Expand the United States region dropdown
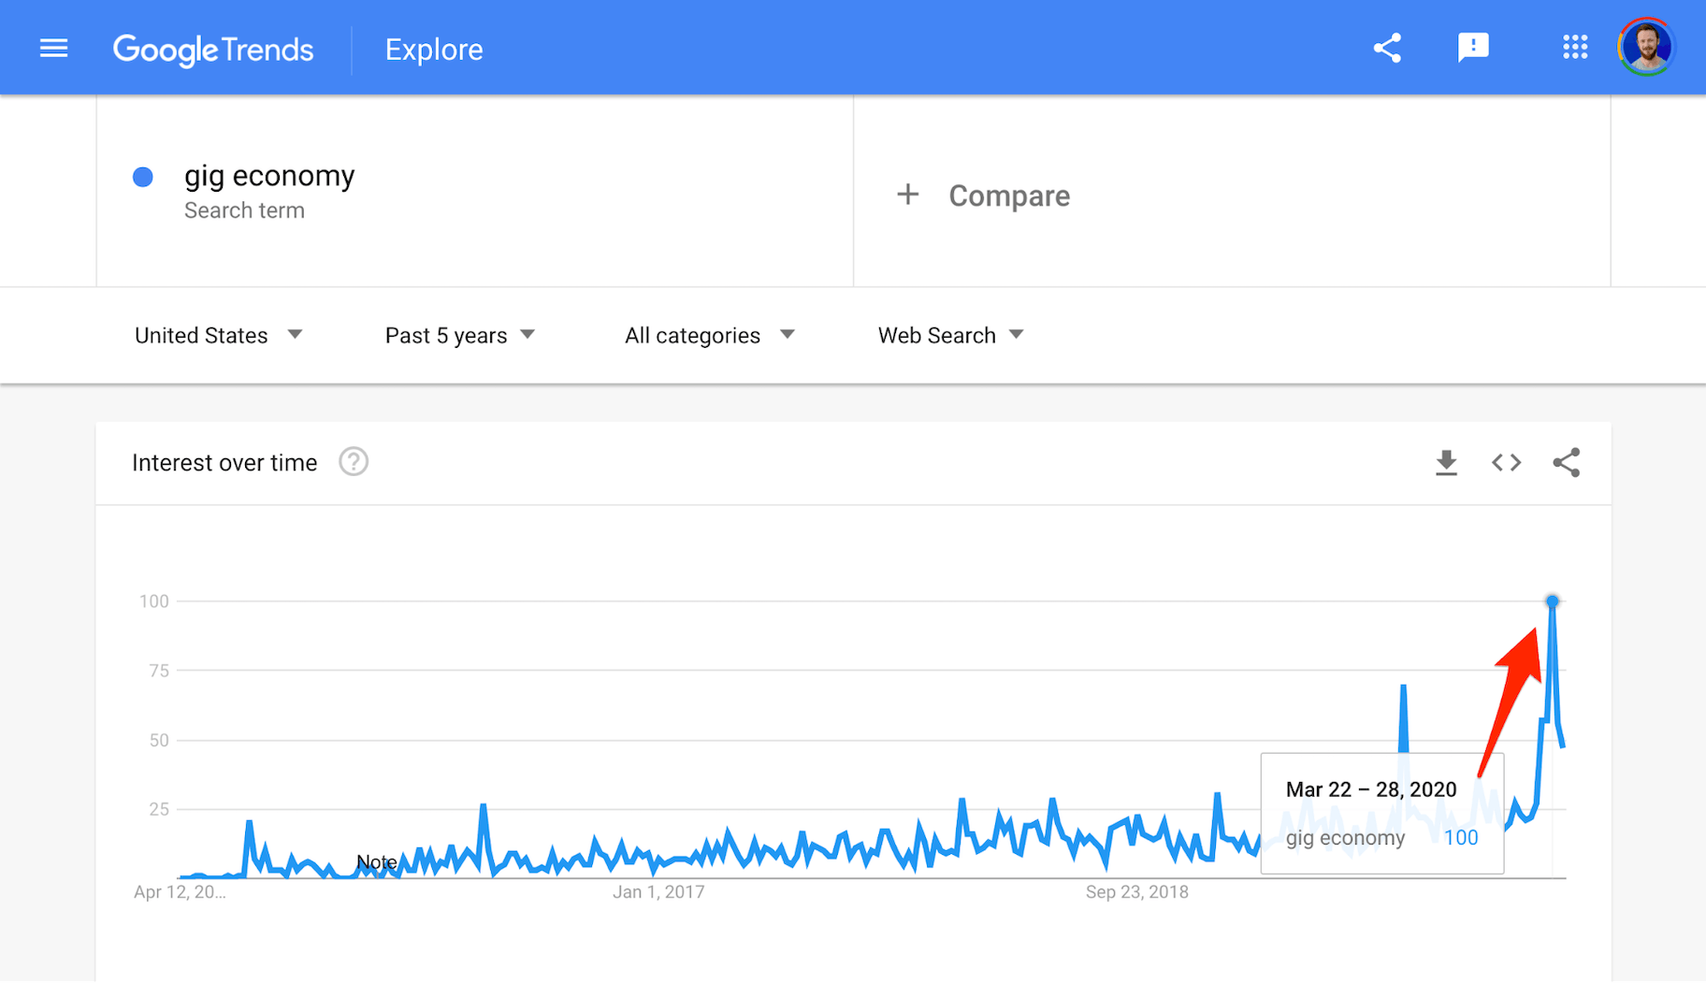This screenshot has width=1706, height=983. tap(219, 335)
